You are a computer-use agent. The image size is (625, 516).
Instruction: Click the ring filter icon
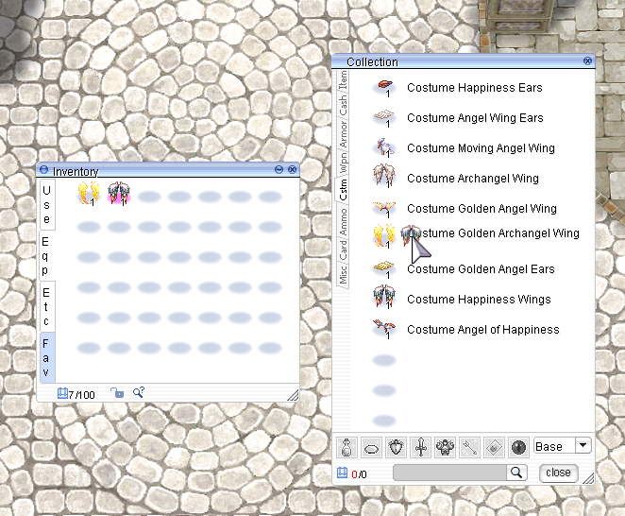(372, 447)
